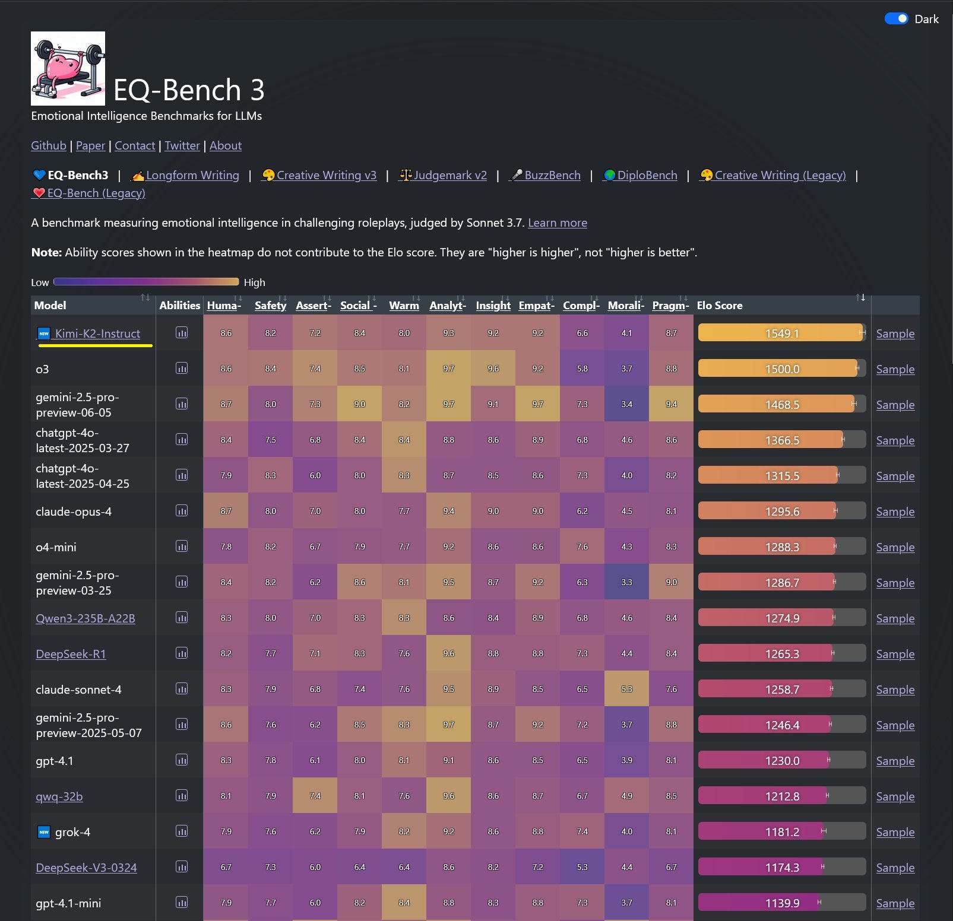Viewport: 953px width, 921px height.
Task: Click claude-sonnet-4 Morali- cell 5.3
Action: pyautogui.click(x=626, y=688)
